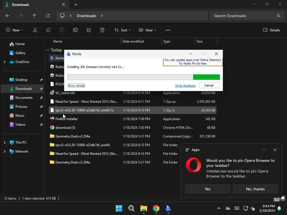The height and width of the screenshot is (215, 287).
Task: Switch to large thumbnails view icon
Action: coord(283,198)
